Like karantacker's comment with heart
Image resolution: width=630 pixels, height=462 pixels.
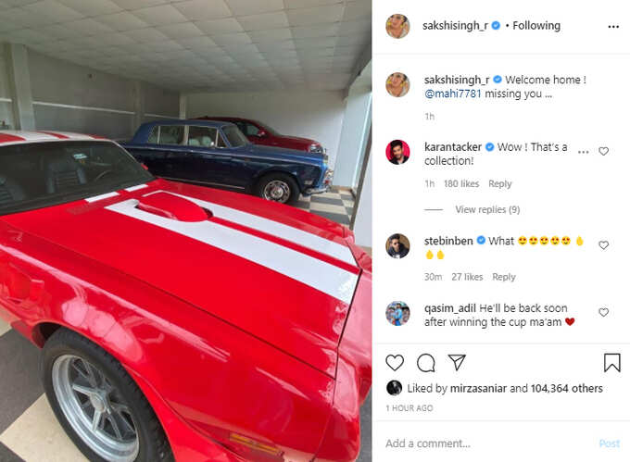[603, 151]
